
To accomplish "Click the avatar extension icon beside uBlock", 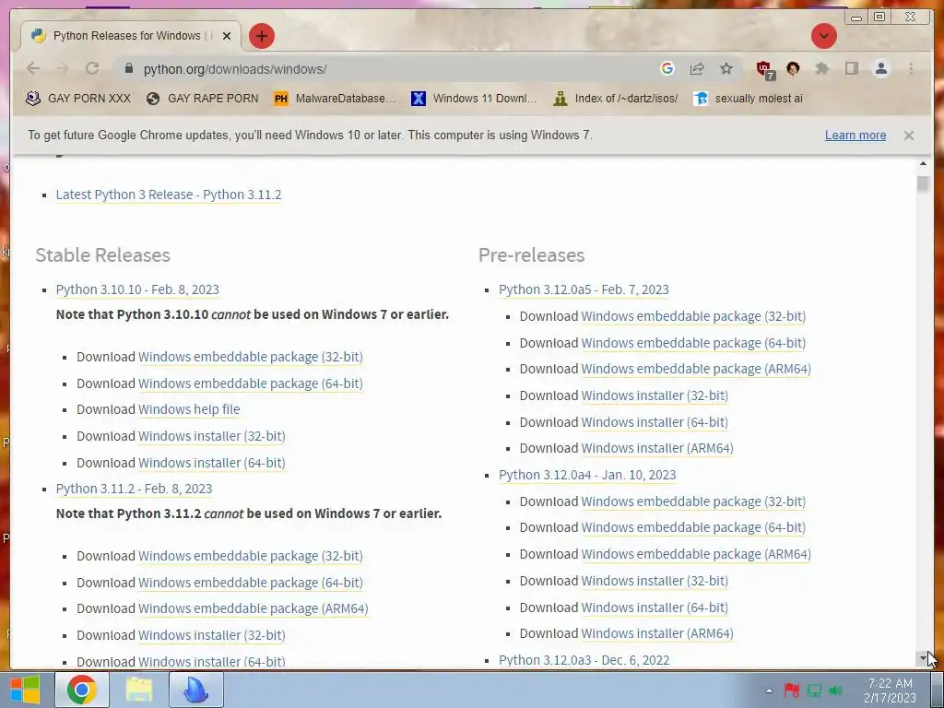I will pos(793,68).
